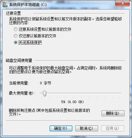Click the greyed-out 应用(A) button
132x138 pixels.
(113, 128)
